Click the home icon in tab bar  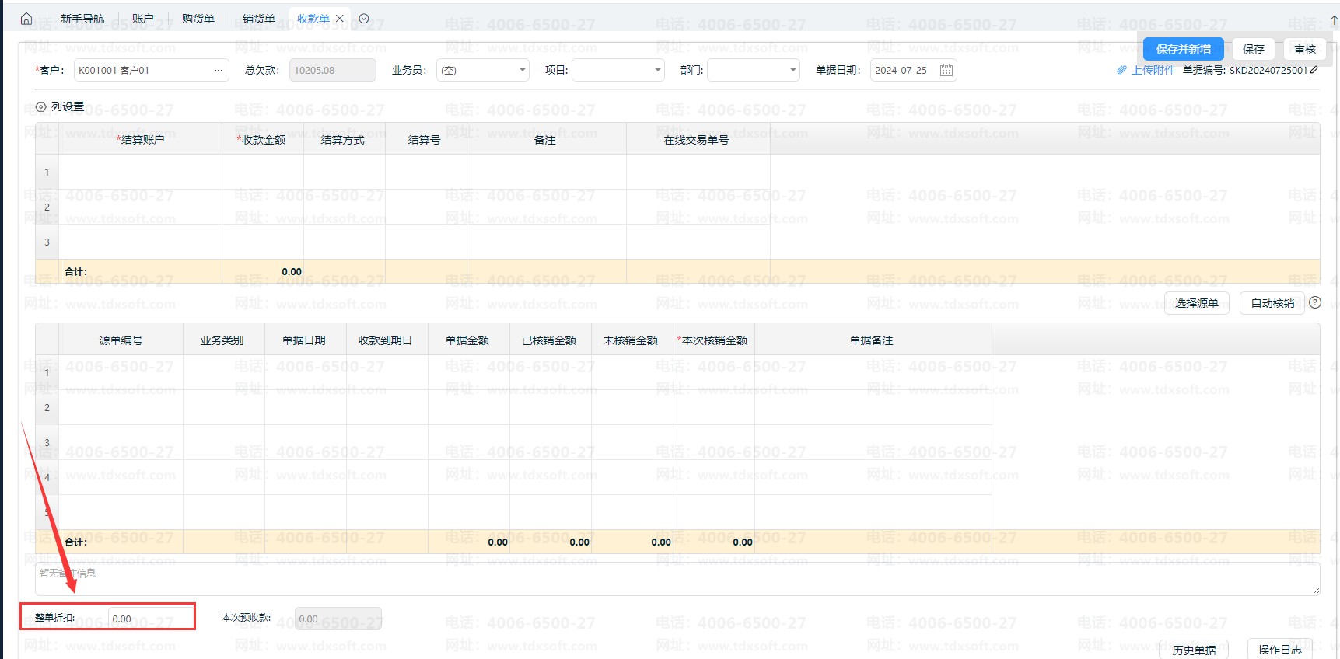click(x=26, y=19)
